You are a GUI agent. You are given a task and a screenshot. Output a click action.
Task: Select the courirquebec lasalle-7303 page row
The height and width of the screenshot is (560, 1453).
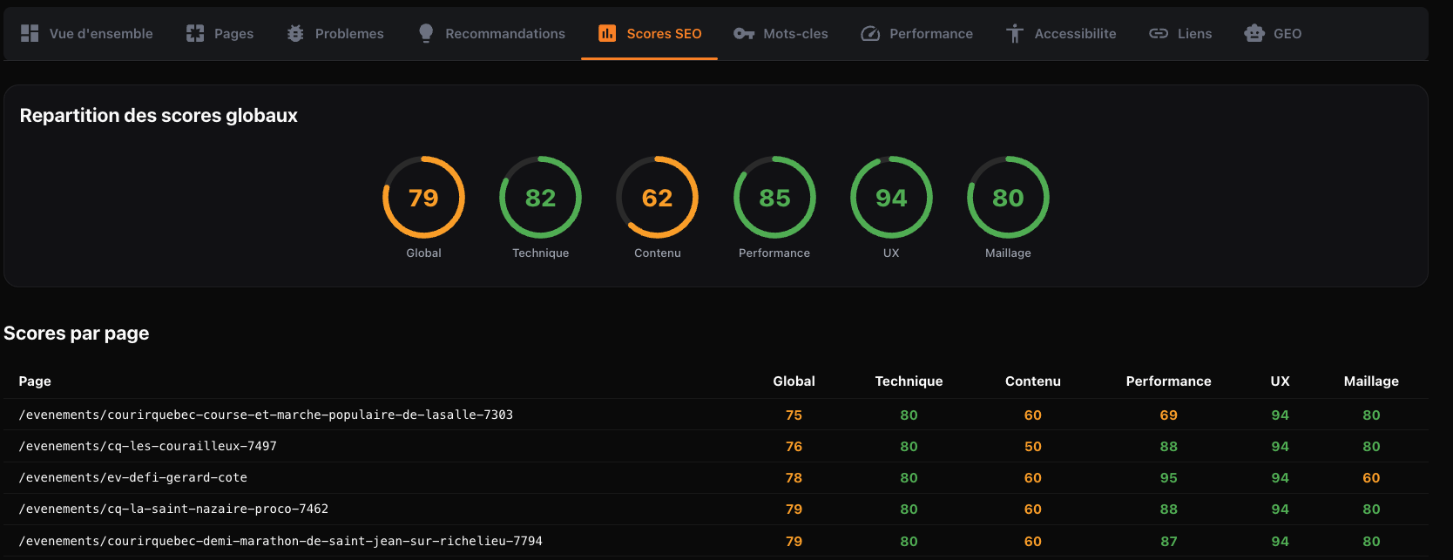[x=266, y=415]
